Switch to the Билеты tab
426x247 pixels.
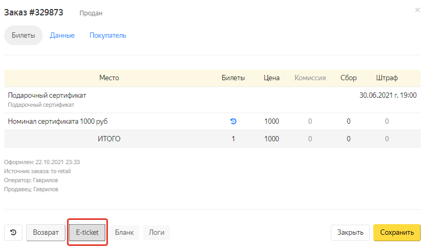tap(23, 36)
